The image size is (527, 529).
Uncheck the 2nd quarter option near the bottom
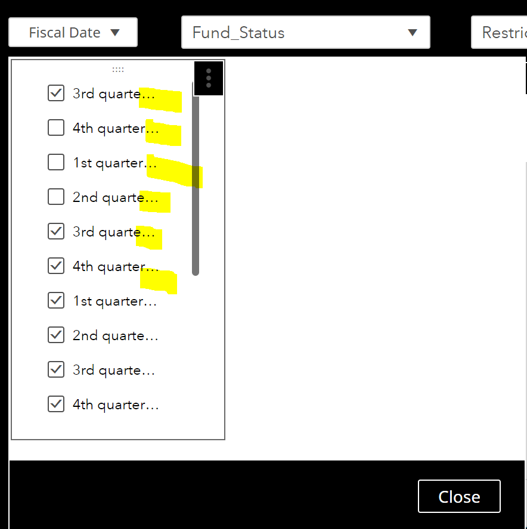tap(55, 335)
